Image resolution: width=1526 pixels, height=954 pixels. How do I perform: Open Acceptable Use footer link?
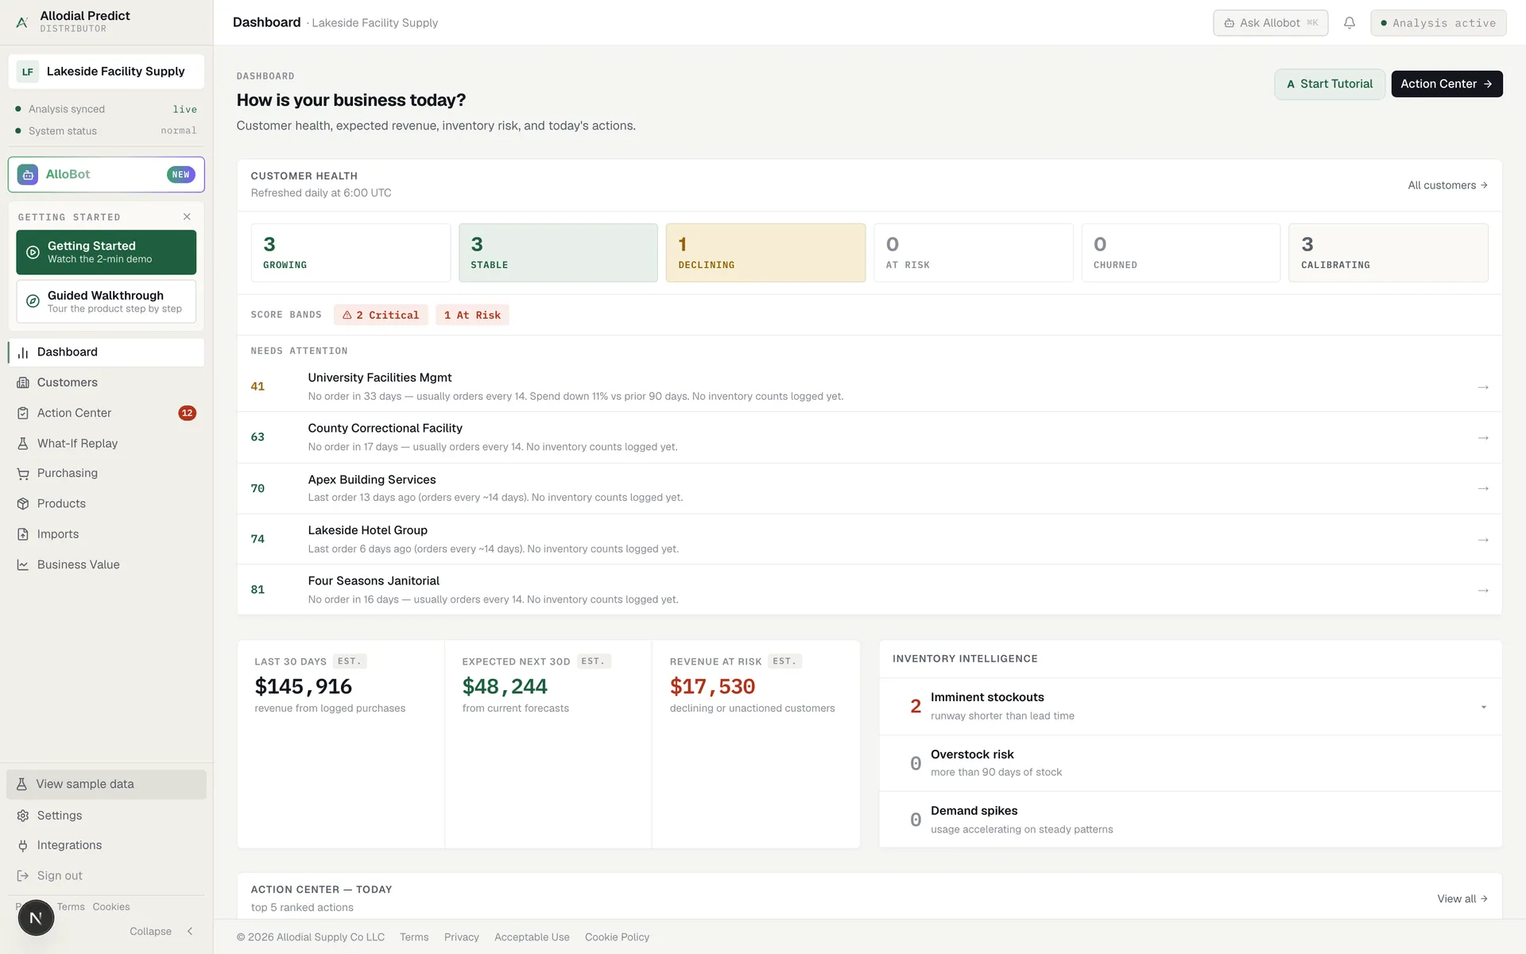point(532,937)
